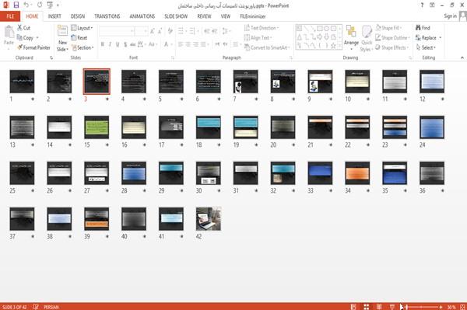Reset the slide using the Reset button
Image resolution: width=467 pixels, height=310 pixels.
coord(79,38)
